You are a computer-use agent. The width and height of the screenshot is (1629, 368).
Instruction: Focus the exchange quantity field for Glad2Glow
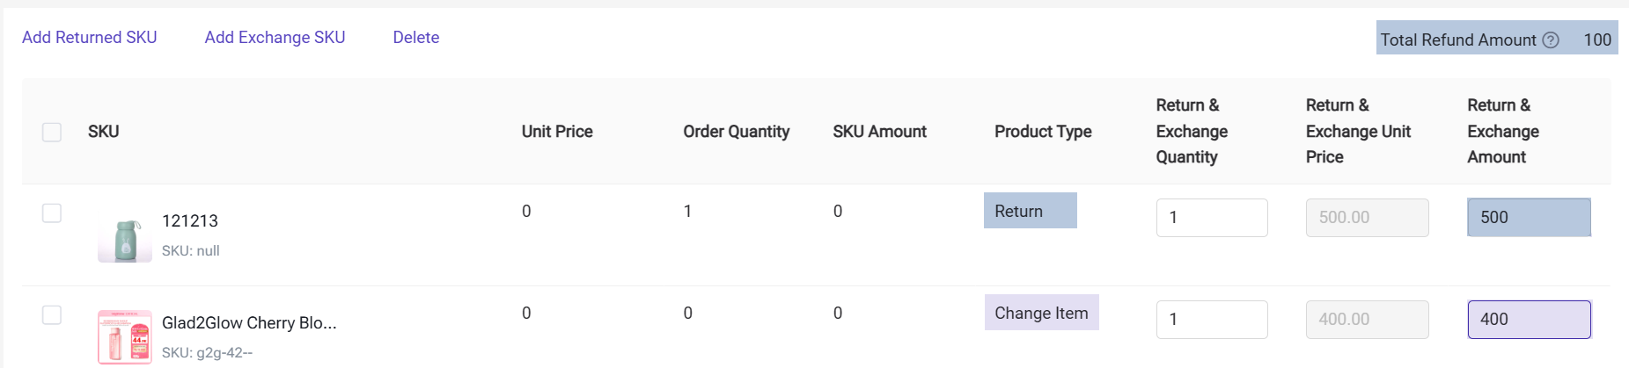(x=1211, y=320)
